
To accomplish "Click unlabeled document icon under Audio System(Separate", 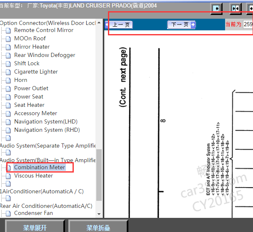I will pyautogui.click(x=8, y=153).
